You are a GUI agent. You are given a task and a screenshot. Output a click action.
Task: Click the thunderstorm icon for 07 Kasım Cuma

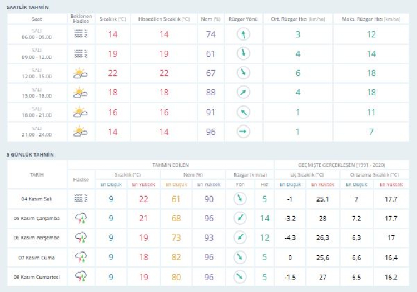[81, 257]
